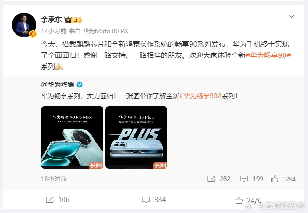Open comments icon showing 199
Viewport: 308px width, 213px height.
[x=244, y=179]
